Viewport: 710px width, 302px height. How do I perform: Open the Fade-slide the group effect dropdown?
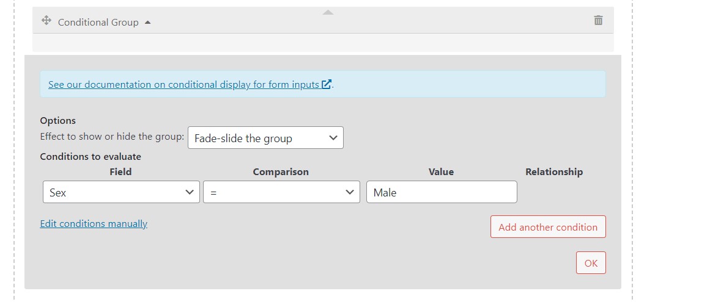(x=265, y=138)
